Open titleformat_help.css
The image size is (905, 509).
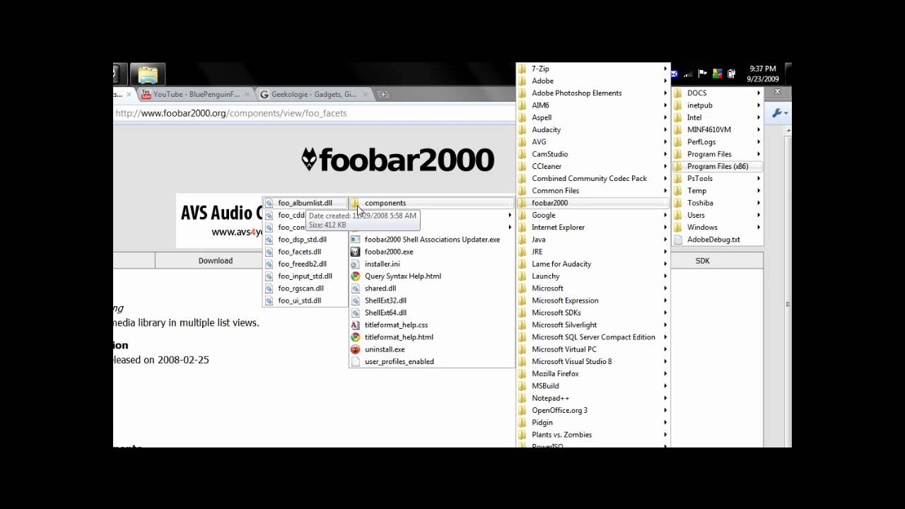pos(431,324)
